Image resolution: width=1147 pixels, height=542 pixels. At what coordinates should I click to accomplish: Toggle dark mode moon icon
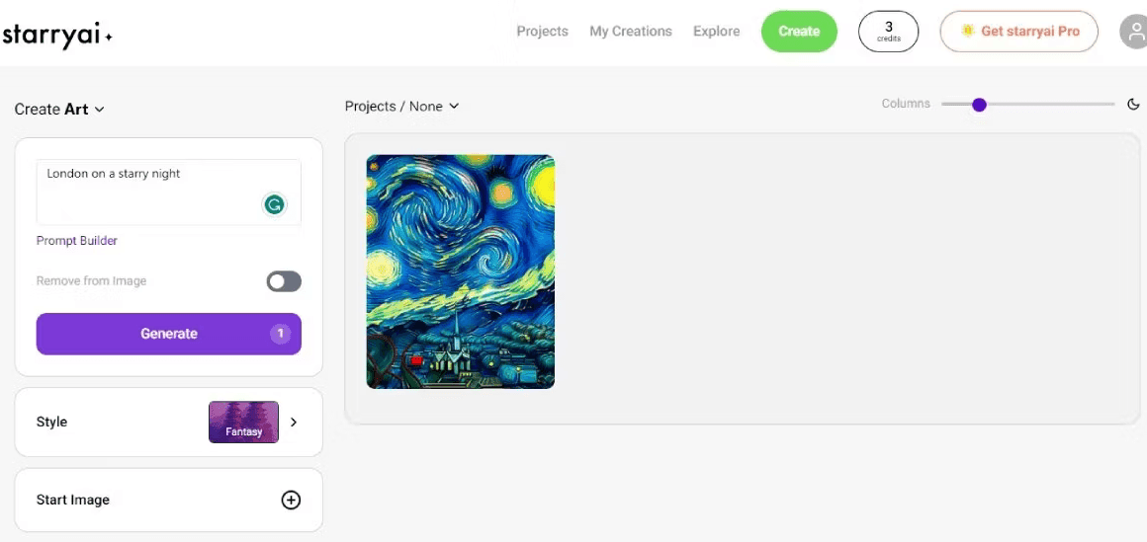(1133, 105)
